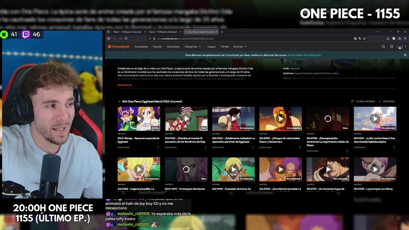
Task: Play E1131 Un momento fugaz thumbnail
Action: tap(328, 169)
